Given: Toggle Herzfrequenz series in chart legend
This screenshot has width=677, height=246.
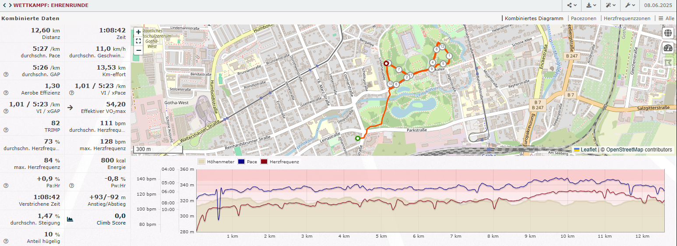Looking at the screenshot, I should tap(280, 162).
